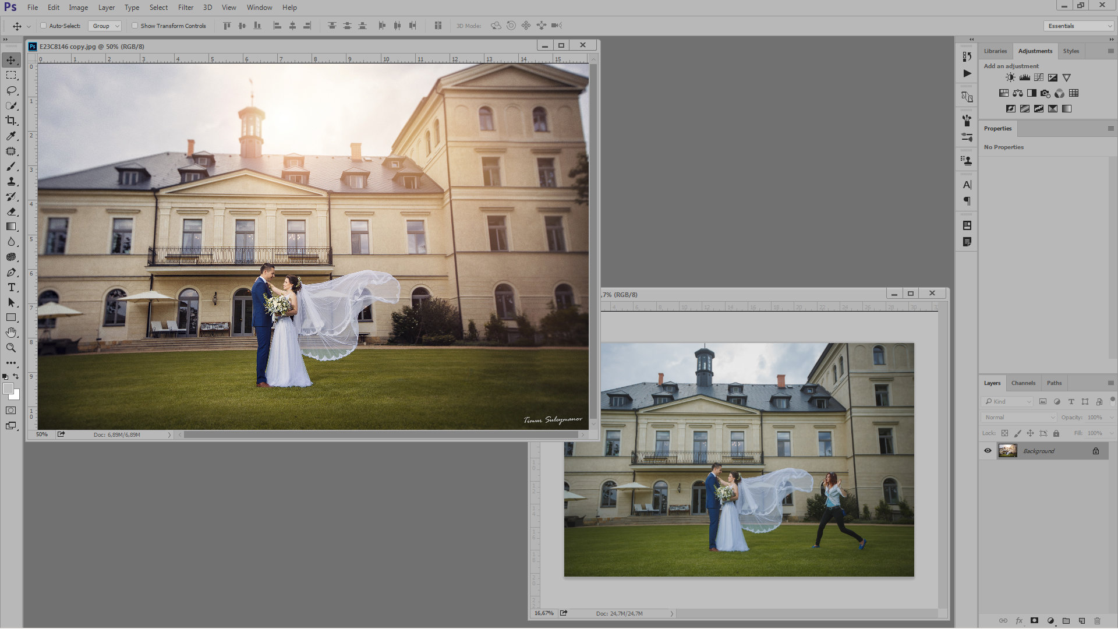This screenshot has height=629, width=1118.
Task: Enable the Auto-Select checkbox
Action: click(x=44, y=26)
